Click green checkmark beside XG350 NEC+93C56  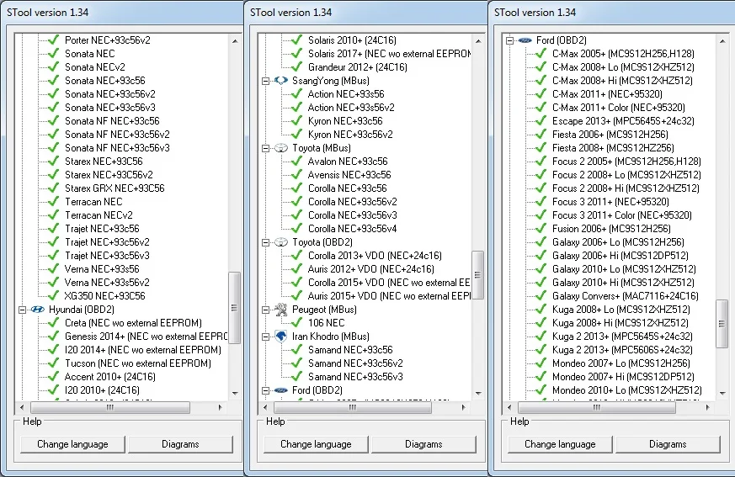click(x=53, y=295)
